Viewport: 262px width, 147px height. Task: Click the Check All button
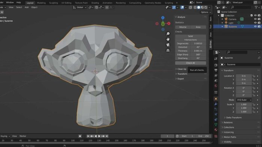(x=191, y=63)
